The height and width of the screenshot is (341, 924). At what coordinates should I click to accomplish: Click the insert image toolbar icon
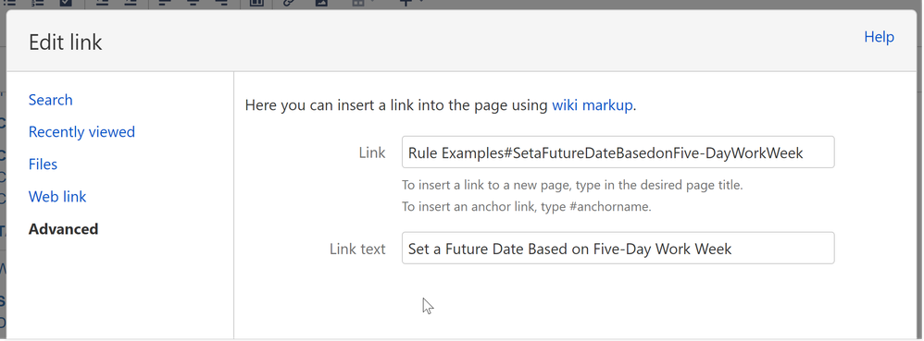321,3
